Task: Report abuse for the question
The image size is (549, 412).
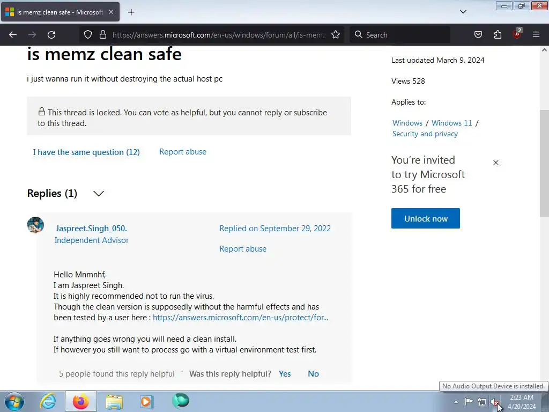Action: click(183, 152)
